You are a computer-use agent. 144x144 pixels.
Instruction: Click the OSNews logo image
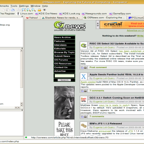[70, 26]
